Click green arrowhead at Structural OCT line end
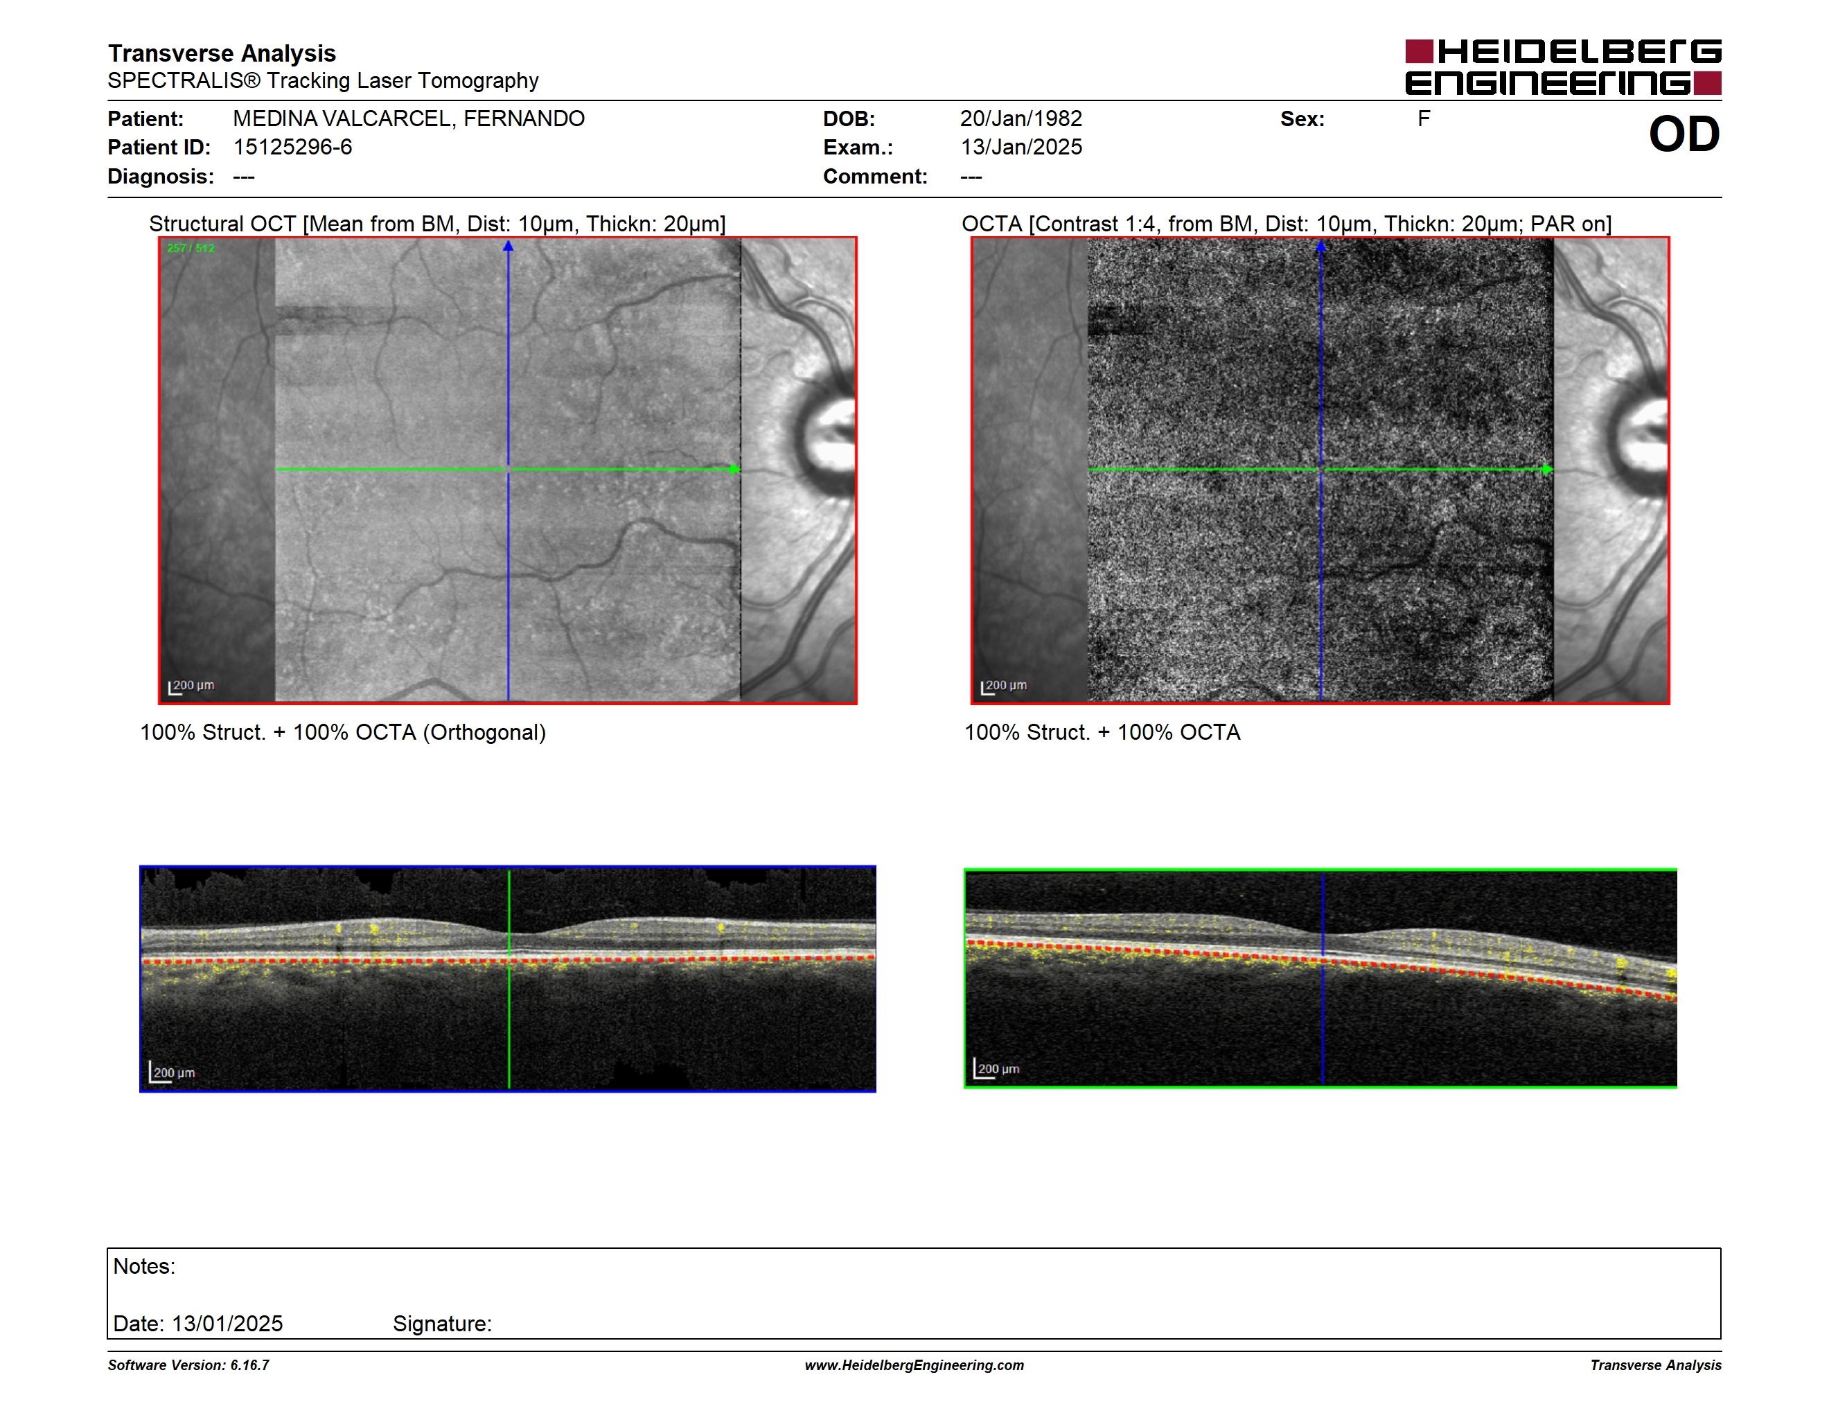Viewport: 1829px width, 1413px height. pos(735,470)
